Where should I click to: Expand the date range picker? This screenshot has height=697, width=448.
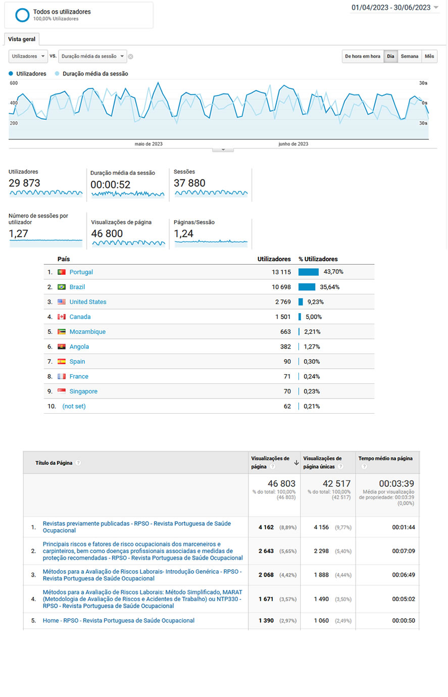pyautogui.click(x=436, y=8)
